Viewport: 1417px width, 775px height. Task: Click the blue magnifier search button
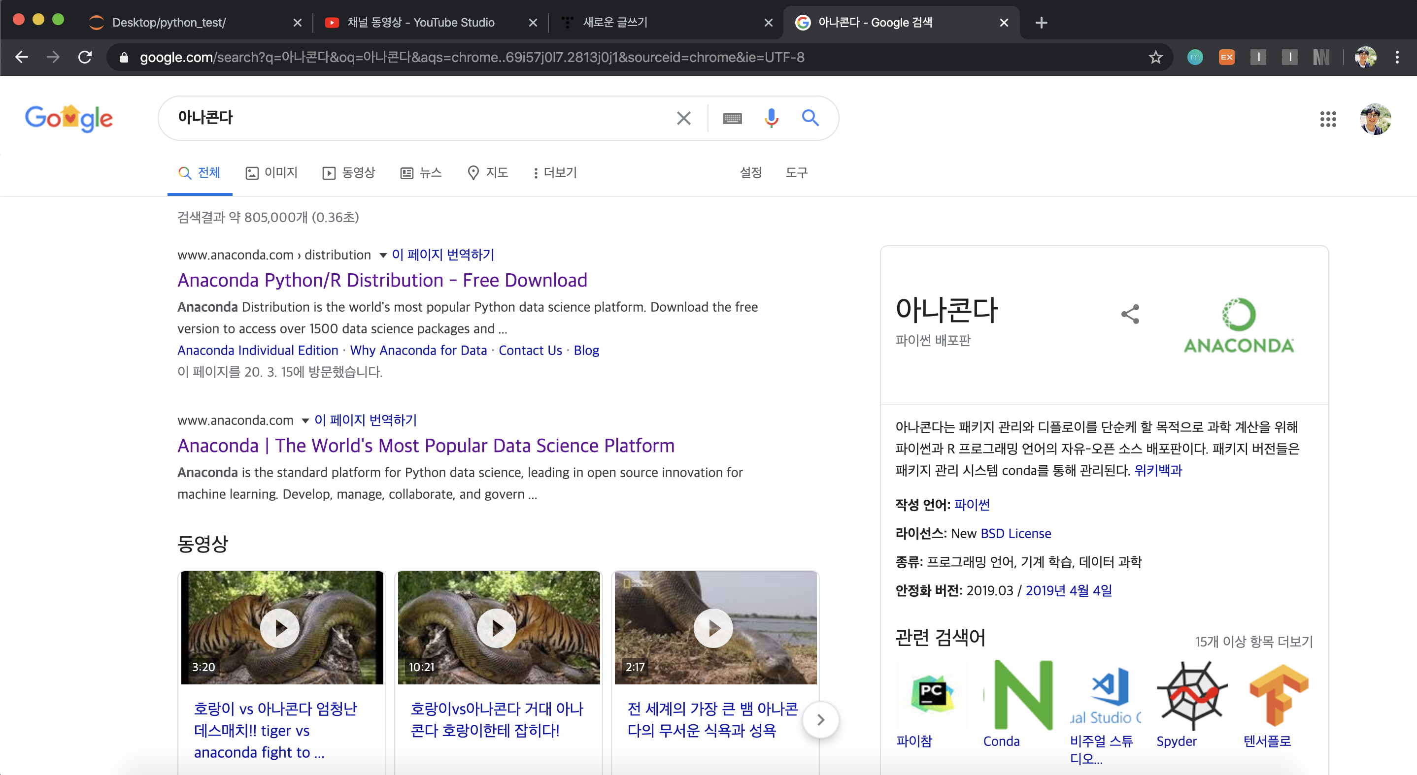click(810, 118)
